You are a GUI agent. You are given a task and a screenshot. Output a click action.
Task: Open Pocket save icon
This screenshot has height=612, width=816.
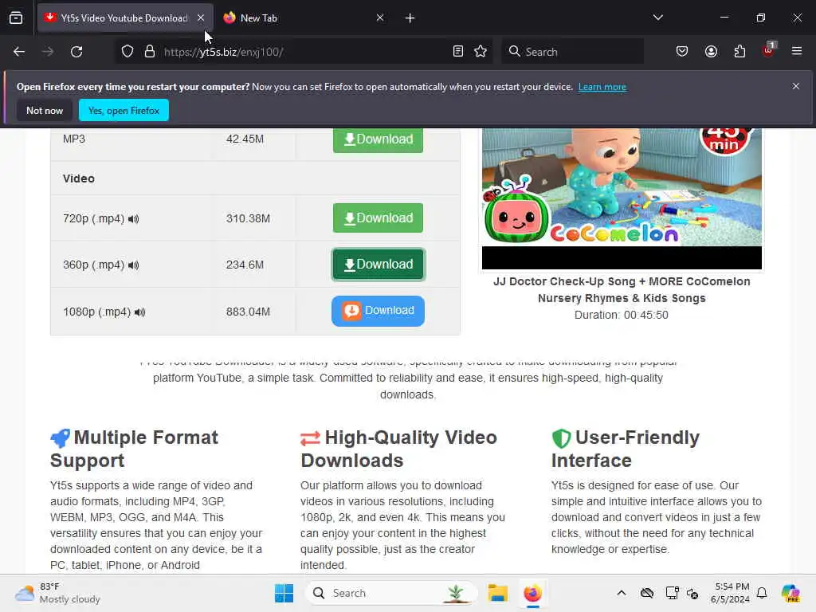[x=682, y=52]
